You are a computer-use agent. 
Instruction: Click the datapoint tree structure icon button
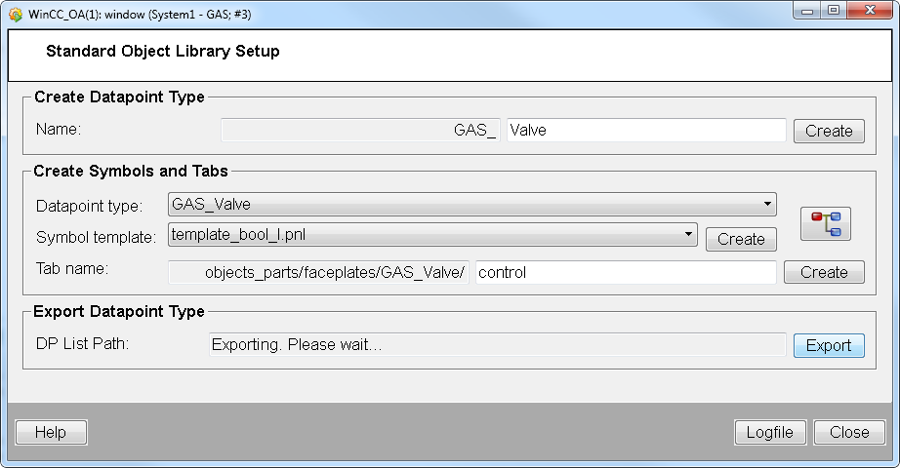click(x=826, y=223)
